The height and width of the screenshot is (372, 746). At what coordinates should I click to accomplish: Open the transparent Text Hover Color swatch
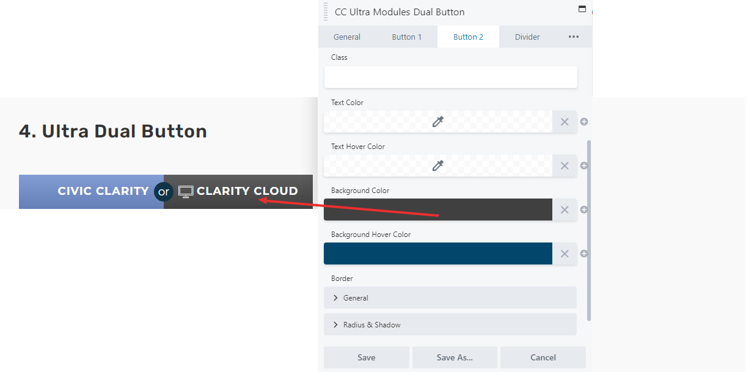click(x=438, y=166)
